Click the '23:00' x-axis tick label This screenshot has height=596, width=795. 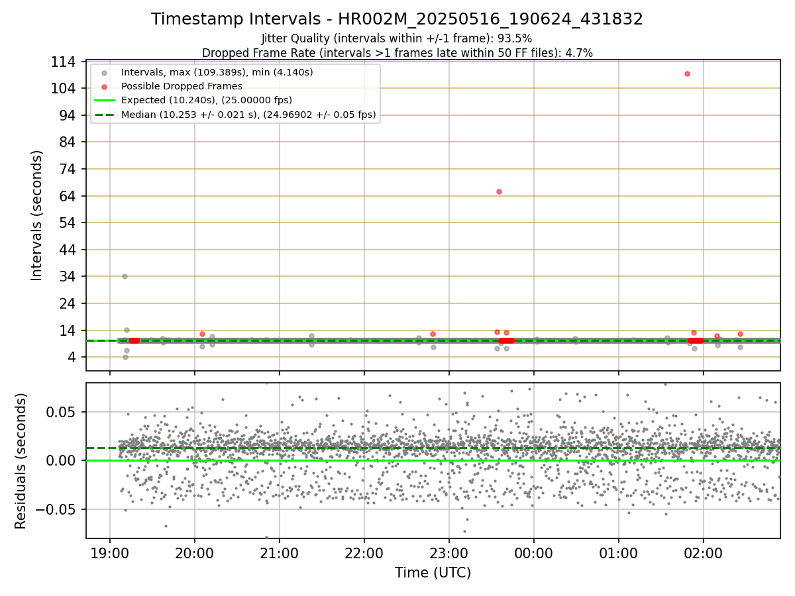tap(449, 553)
